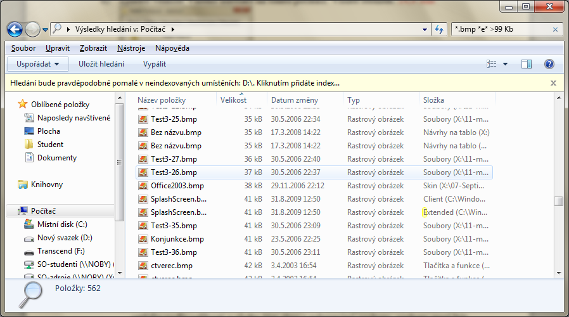Click the file list scroll down arrow
The height and width of the screenshot is (317, 569).
(559, 273)
